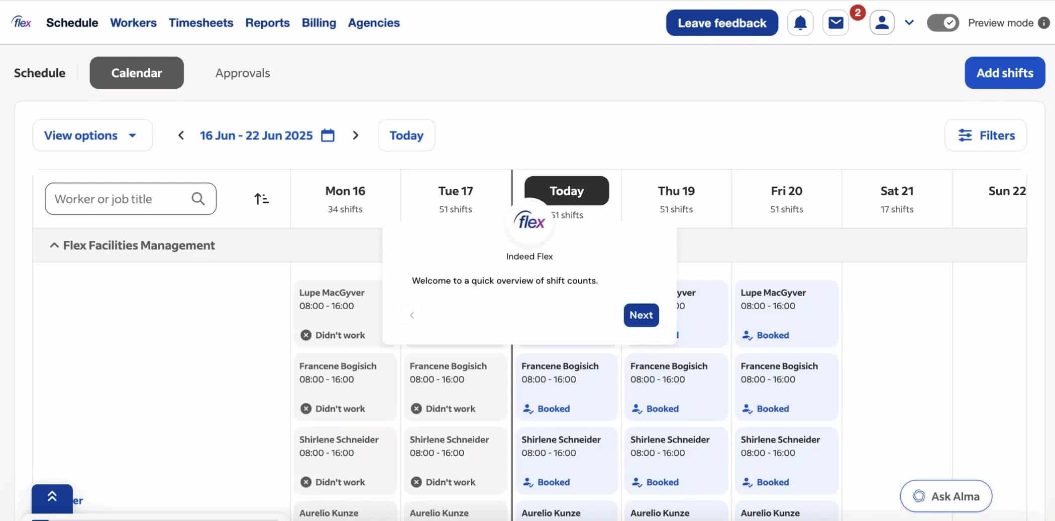
Task: Click the user profile icon
Action: tap(882, 23)
